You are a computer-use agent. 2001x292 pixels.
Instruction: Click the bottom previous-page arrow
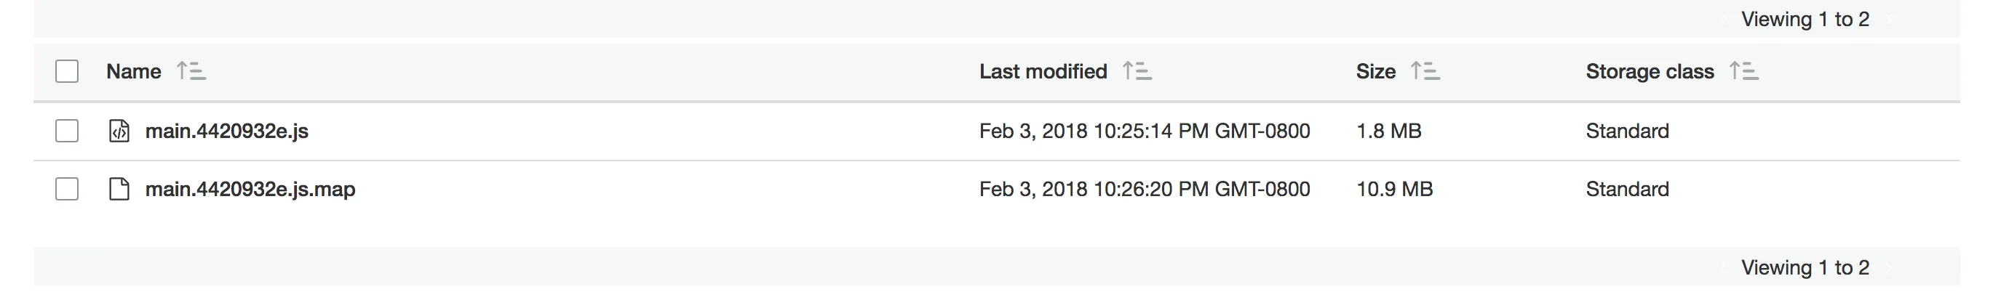(1723, 268)
